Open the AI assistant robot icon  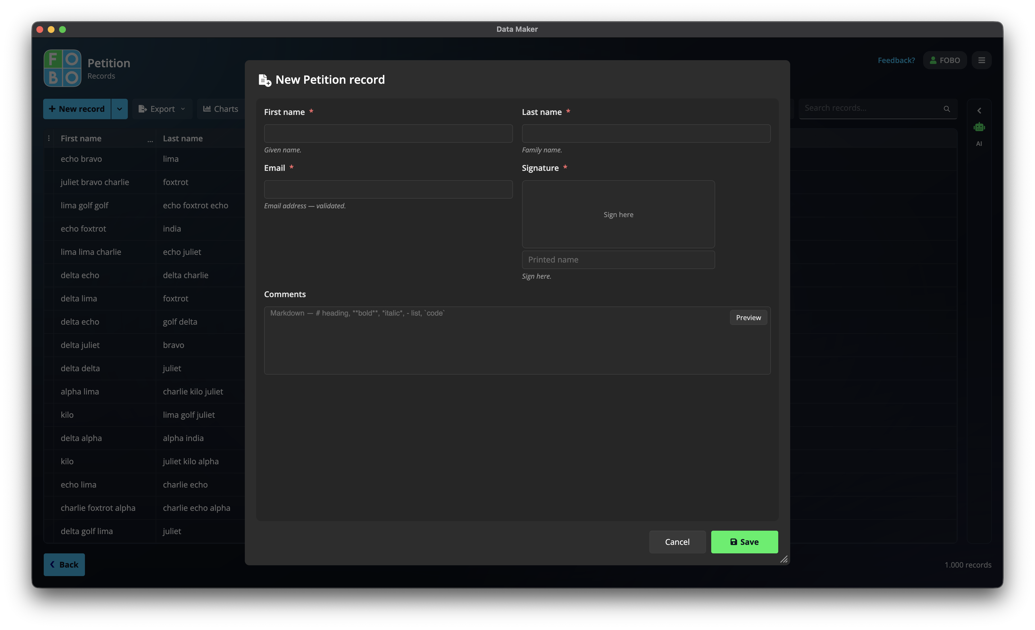tap(979, 127)
